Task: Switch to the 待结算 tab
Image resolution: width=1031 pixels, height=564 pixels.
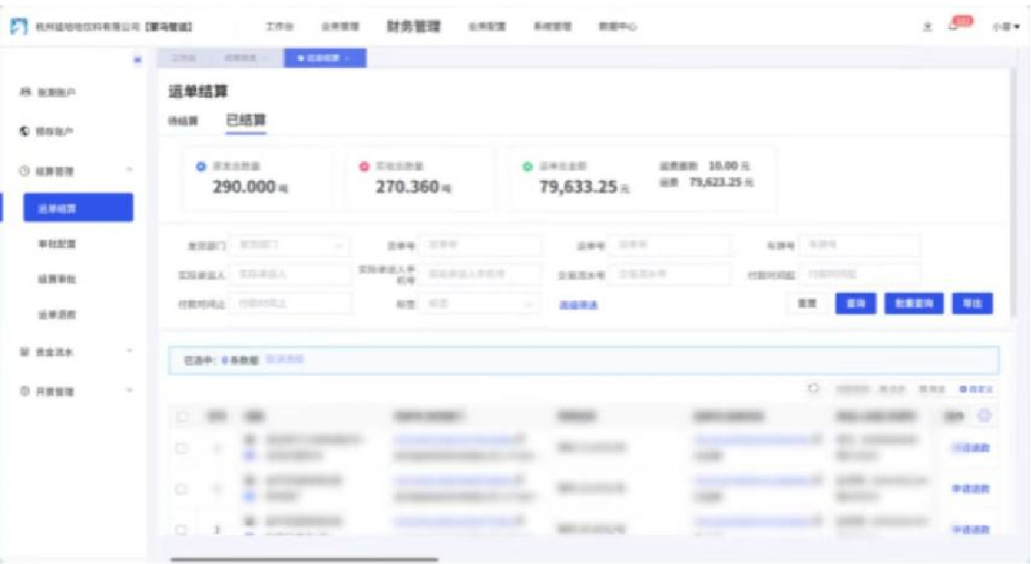Action: 183,121
